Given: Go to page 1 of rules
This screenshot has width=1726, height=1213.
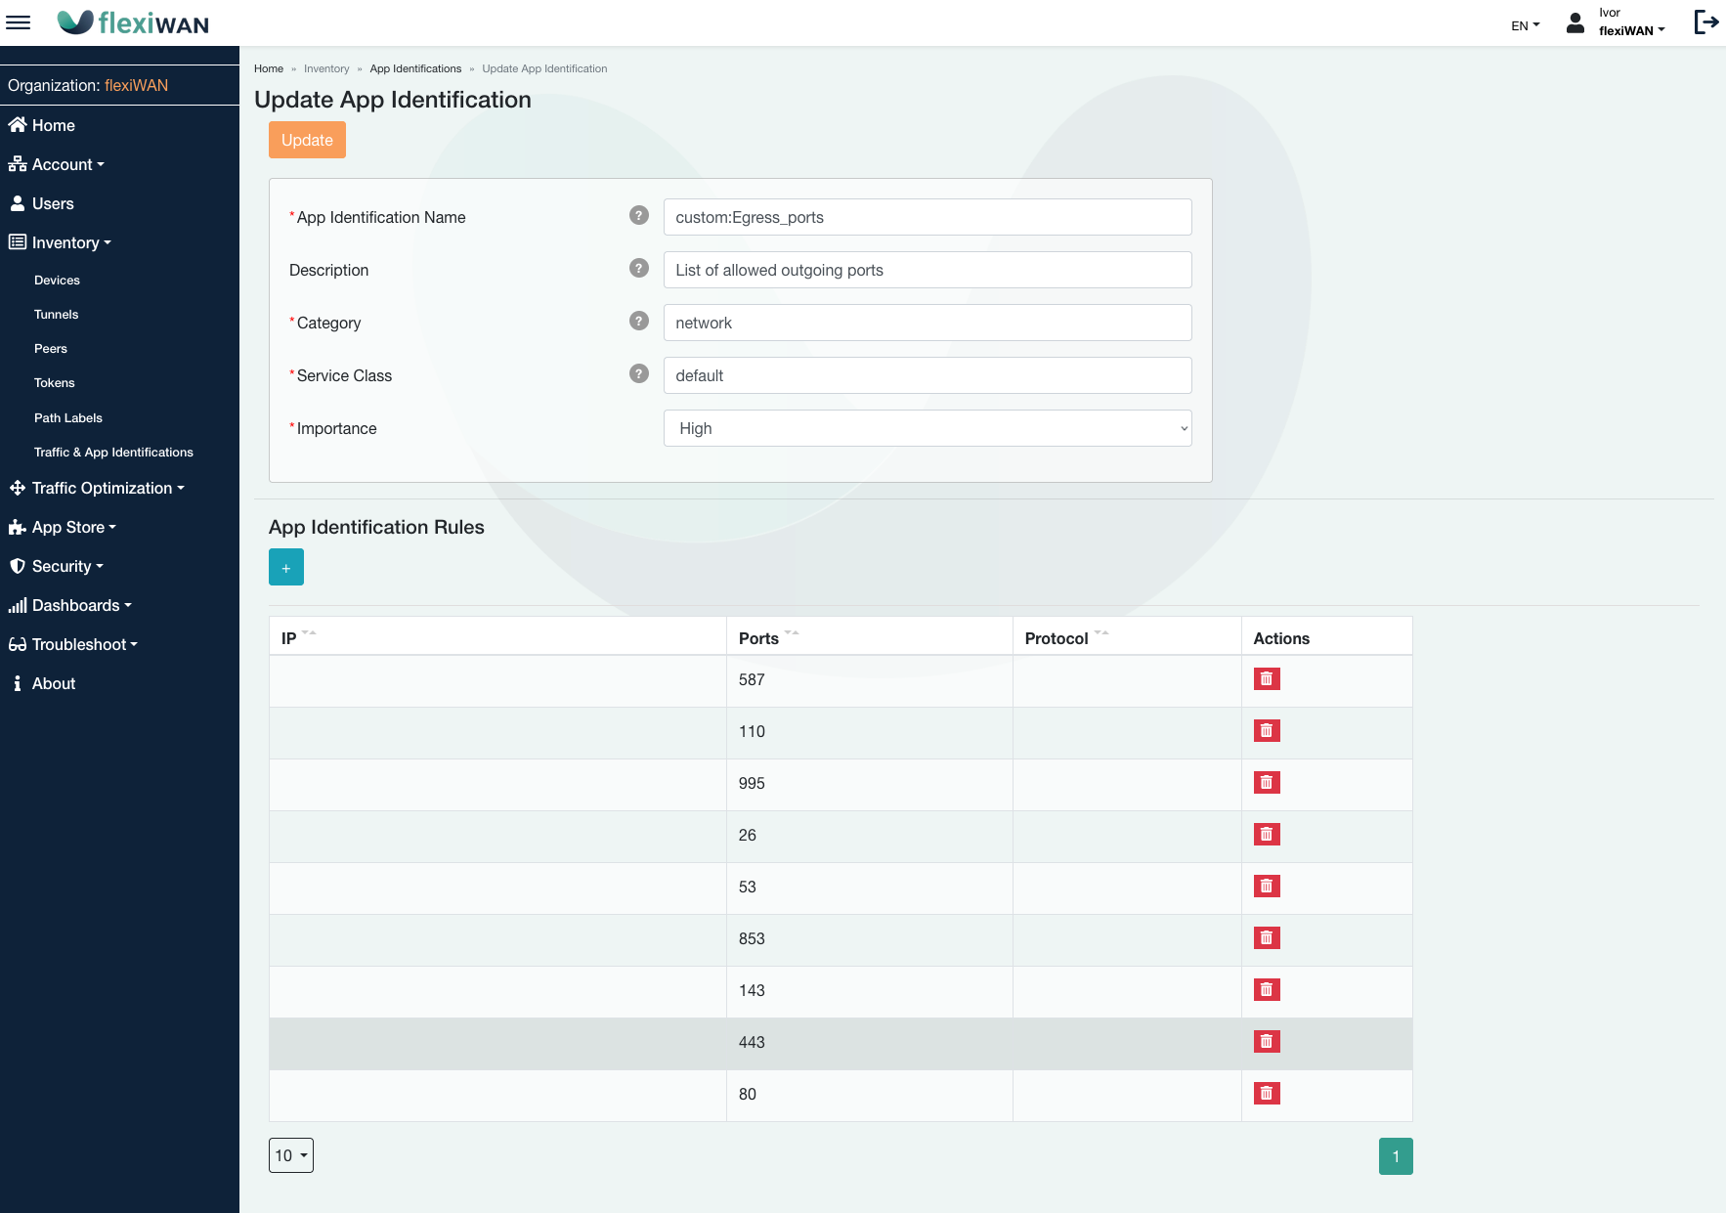Looking at the screenshot, I should click(1396, 1156).
